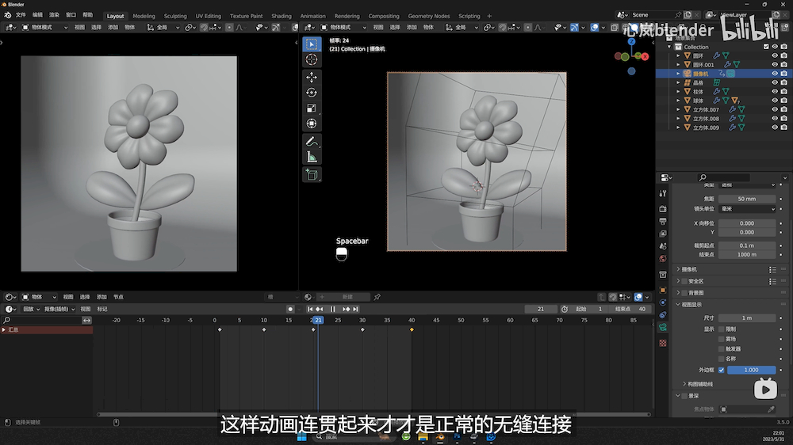Enable the 安全区 panel checkbox
Viewport: 793px width, 445px height.
pos(685,281)
